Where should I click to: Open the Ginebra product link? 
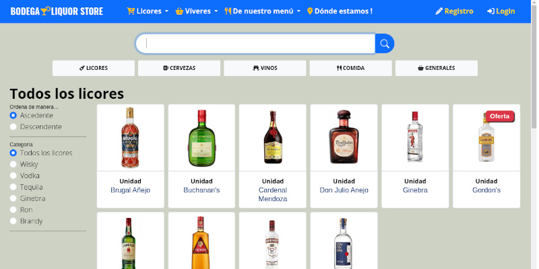pyautogui.click(x=415, y=190)
